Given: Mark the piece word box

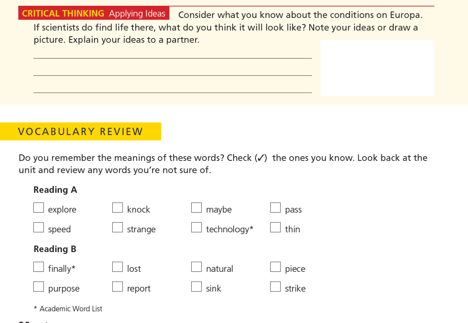Looking at the screenshot, I should [x=275, y=267].
